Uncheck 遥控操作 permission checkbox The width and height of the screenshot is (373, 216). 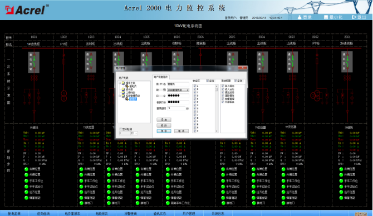pyautogui.click(x=223, y=96)
